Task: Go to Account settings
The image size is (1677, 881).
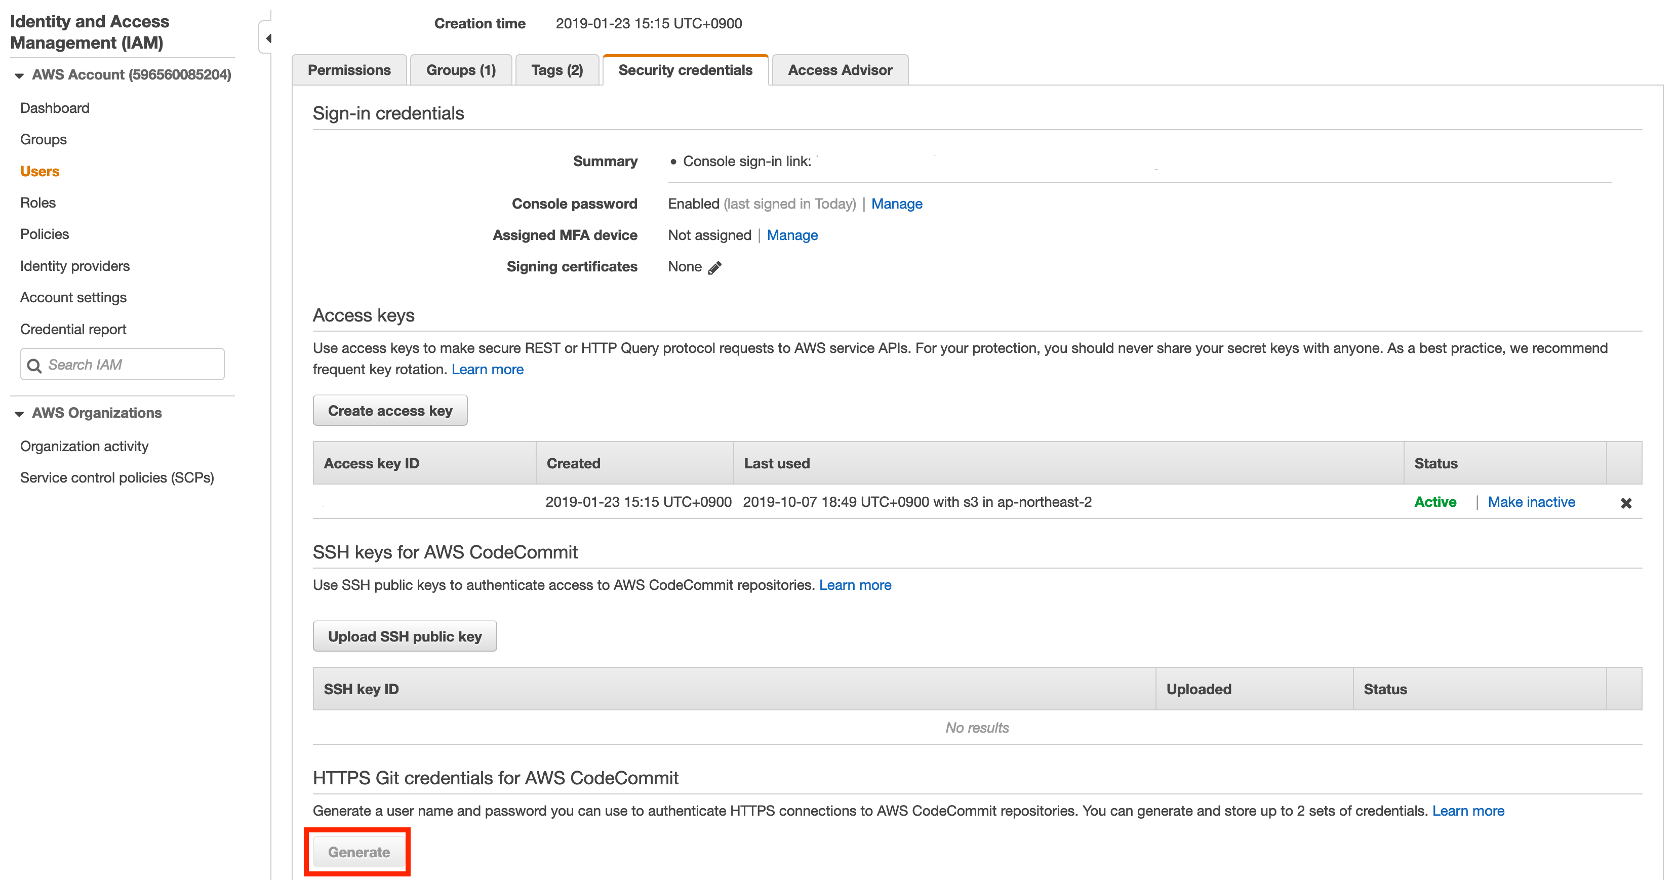Action: coord(73,298)
